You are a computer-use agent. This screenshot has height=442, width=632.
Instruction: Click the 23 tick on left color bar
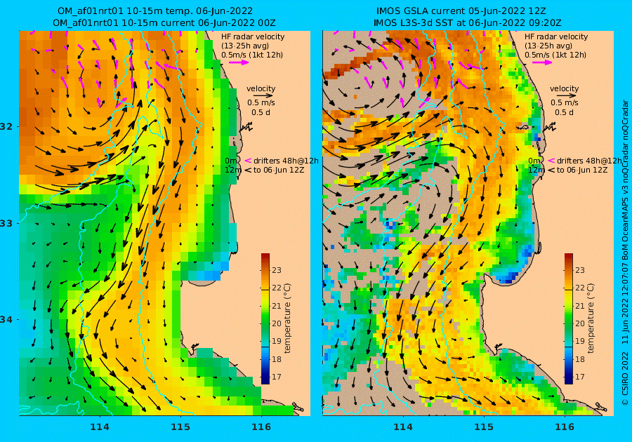[276, 270]
